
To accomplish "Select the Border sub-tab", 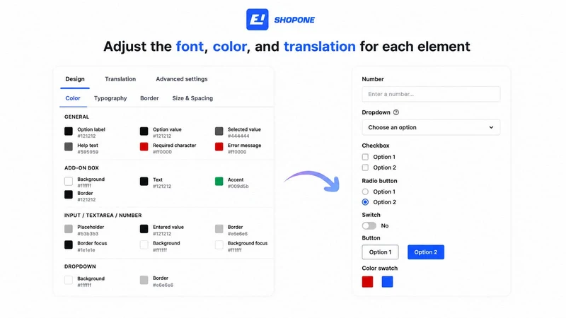I will click(149, 98).
